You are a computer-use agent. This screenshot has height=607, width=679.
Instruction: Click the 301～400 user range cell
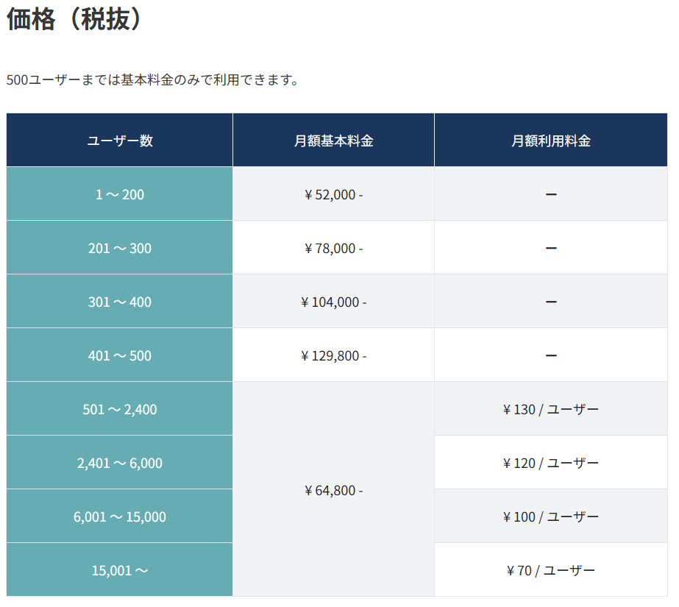coord(120,302)
